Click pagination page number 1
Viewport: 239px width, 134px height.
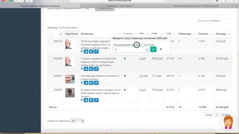tap(217, 115)
